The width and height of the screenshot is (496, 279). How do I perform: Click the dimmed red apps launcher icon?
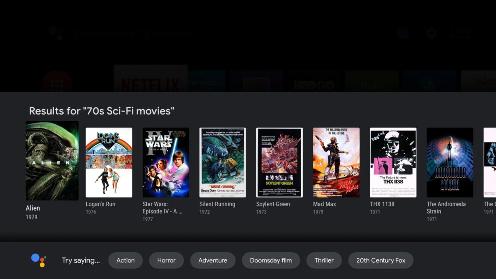point(57,82)
